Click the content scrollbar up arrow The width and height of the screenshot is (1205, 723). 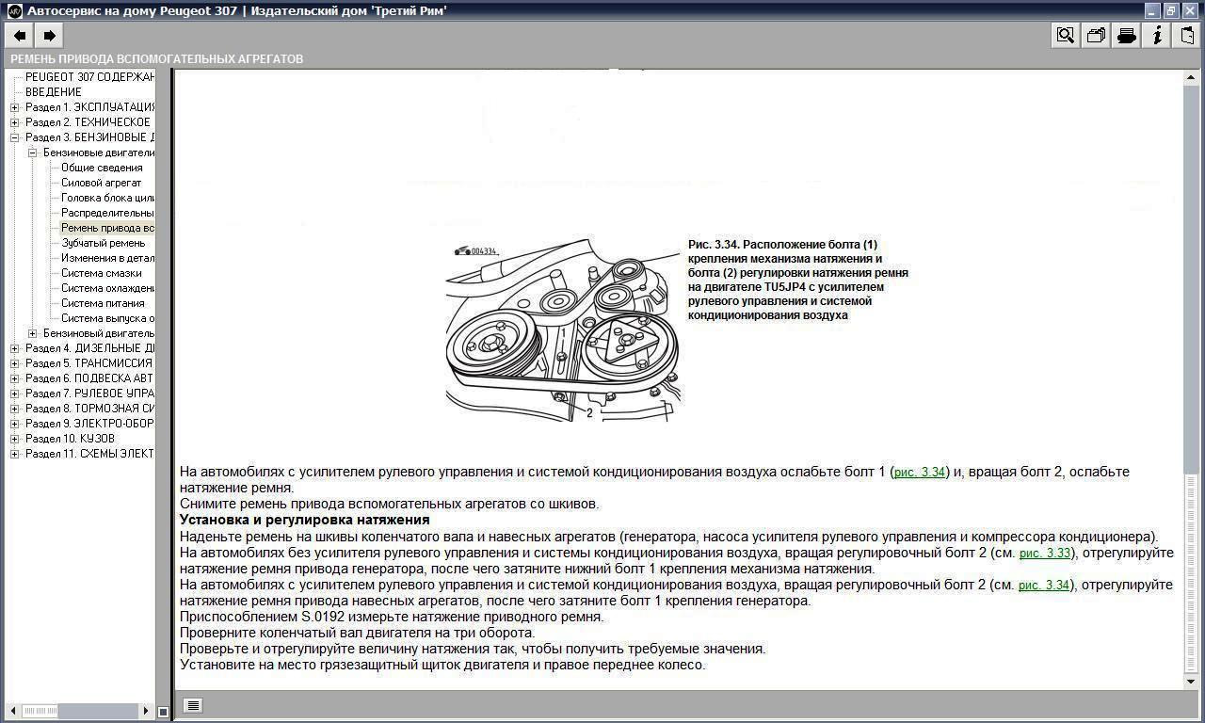click(1191, 78)
